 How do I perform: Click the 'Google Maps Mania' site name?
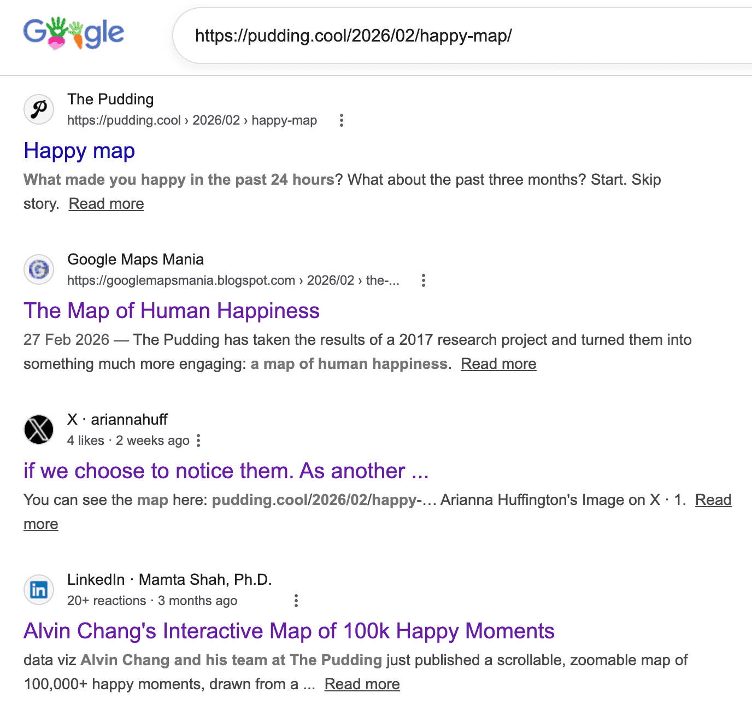(x=136, y=260)
